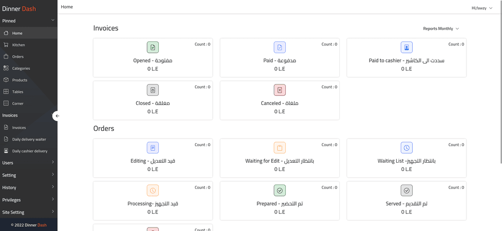The width and height of the screenshot is (502, 231).
Task: Open the Prepared - تم التحضير card title
Action: [x=279, y=204]
